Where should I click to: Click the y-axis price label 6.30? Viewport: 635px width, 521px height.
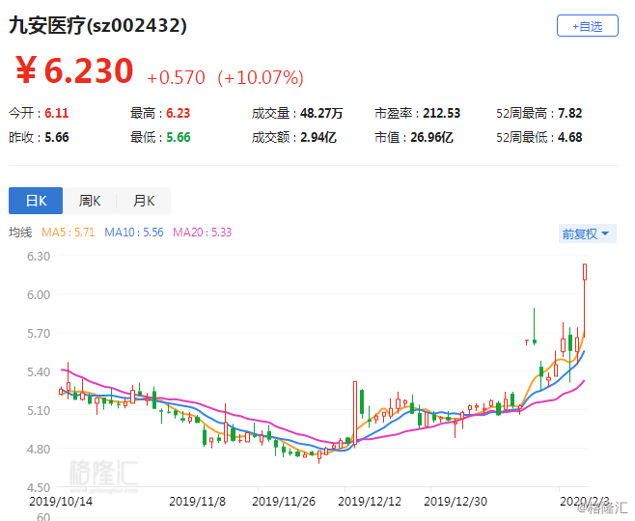point(39,257)
